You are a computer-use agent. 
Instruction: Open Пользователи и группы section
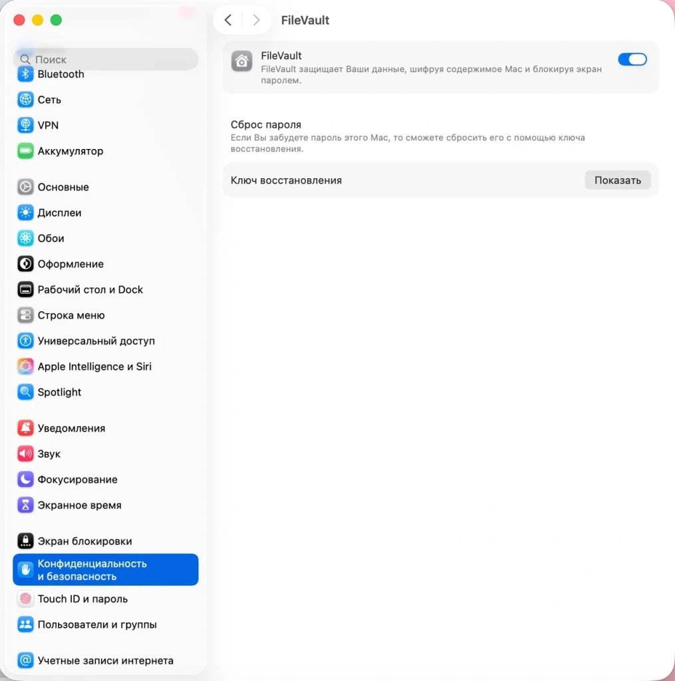coord(97,624)
